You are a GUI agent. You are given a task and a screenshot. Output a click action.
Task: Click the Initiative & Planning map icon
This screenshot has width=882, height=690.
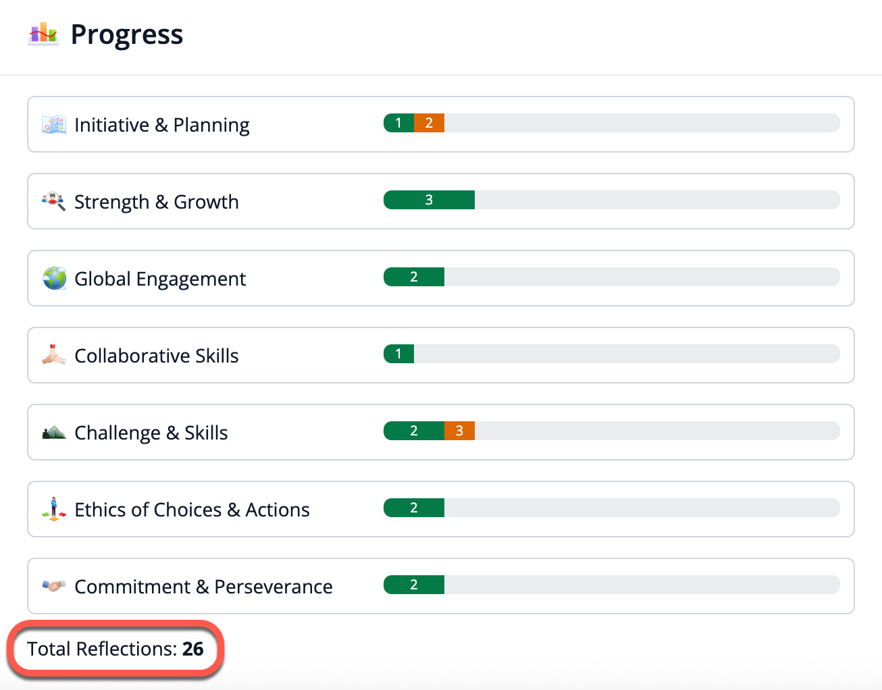[x=54, y=124]
